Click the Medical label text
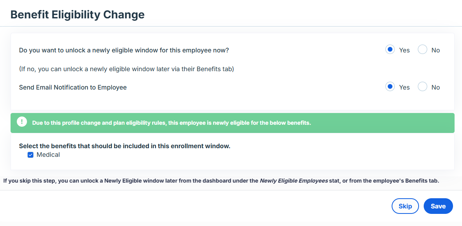The width and height of the screenshot is (462, 226). click(x=48, y=155)
